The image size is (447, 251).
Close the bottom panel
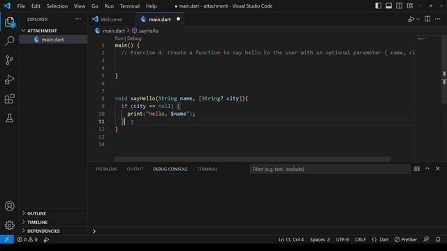pos(438,169)
